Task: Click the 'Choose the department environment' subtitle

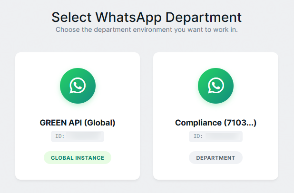Action: (147, 29)
